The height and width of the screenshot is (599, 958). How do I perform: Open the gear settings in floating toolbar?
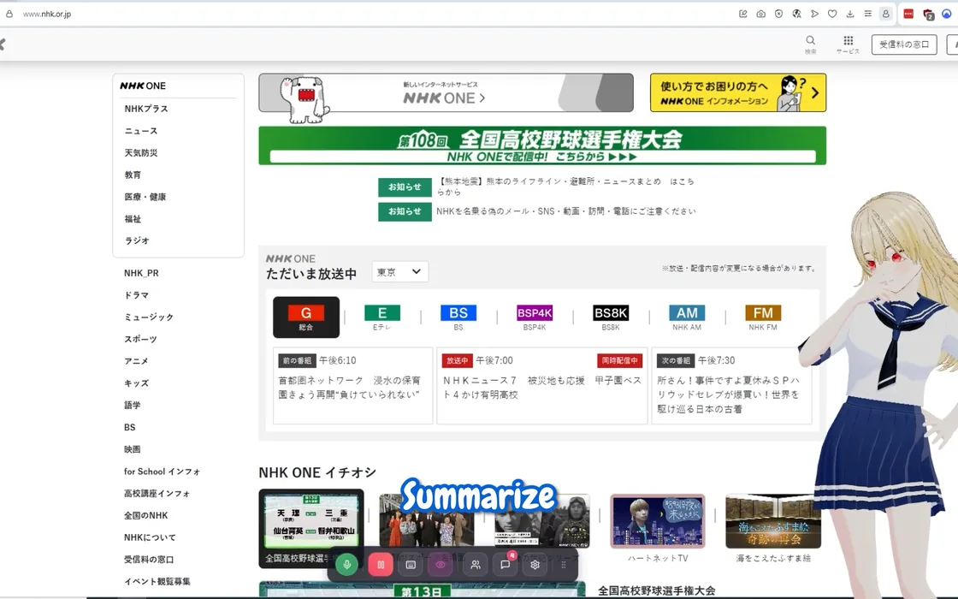[x=535, y=565]
